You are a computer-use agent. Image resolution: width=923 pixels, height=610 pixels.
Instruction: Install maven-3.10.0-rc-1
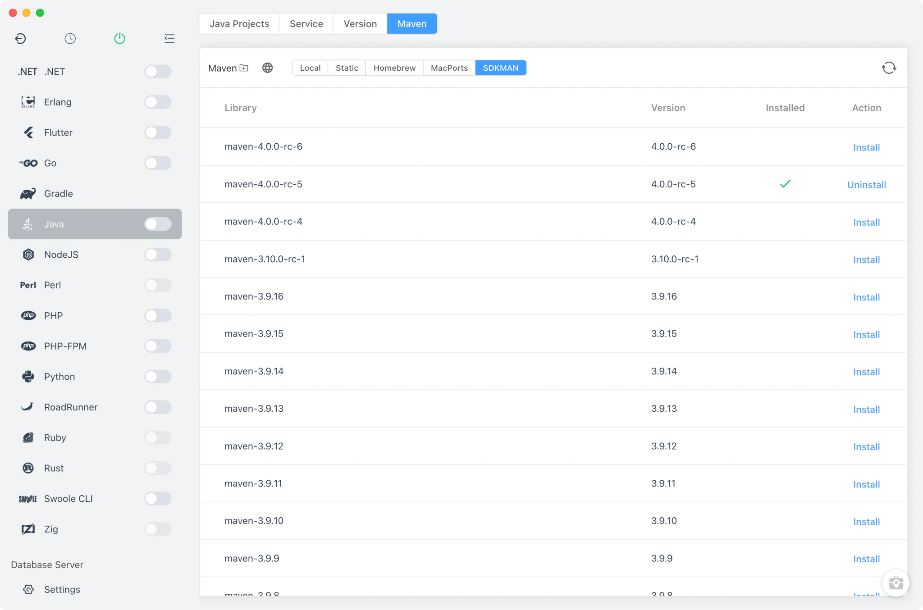click(x=866, y=259)
